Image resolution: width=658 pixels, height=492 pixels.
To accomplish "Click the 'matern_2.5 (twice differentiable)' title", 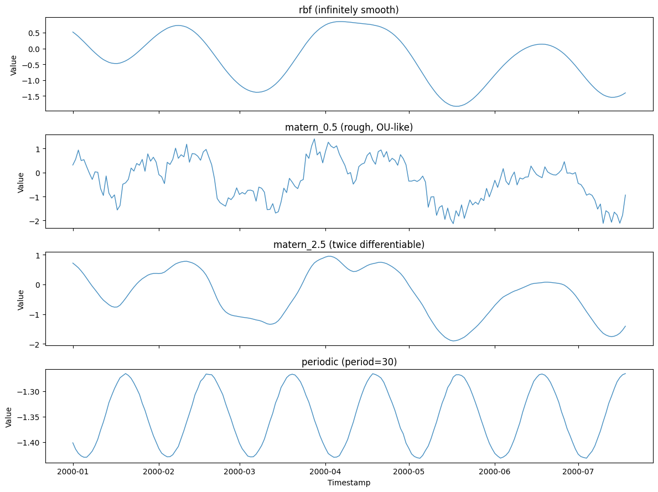I will coord(349,244).
